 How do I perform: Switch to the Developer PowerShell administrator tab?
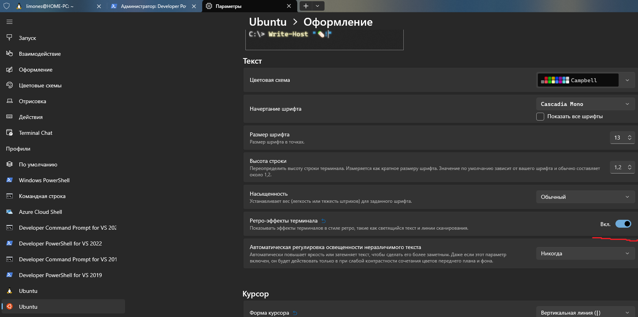click(153, 6)
